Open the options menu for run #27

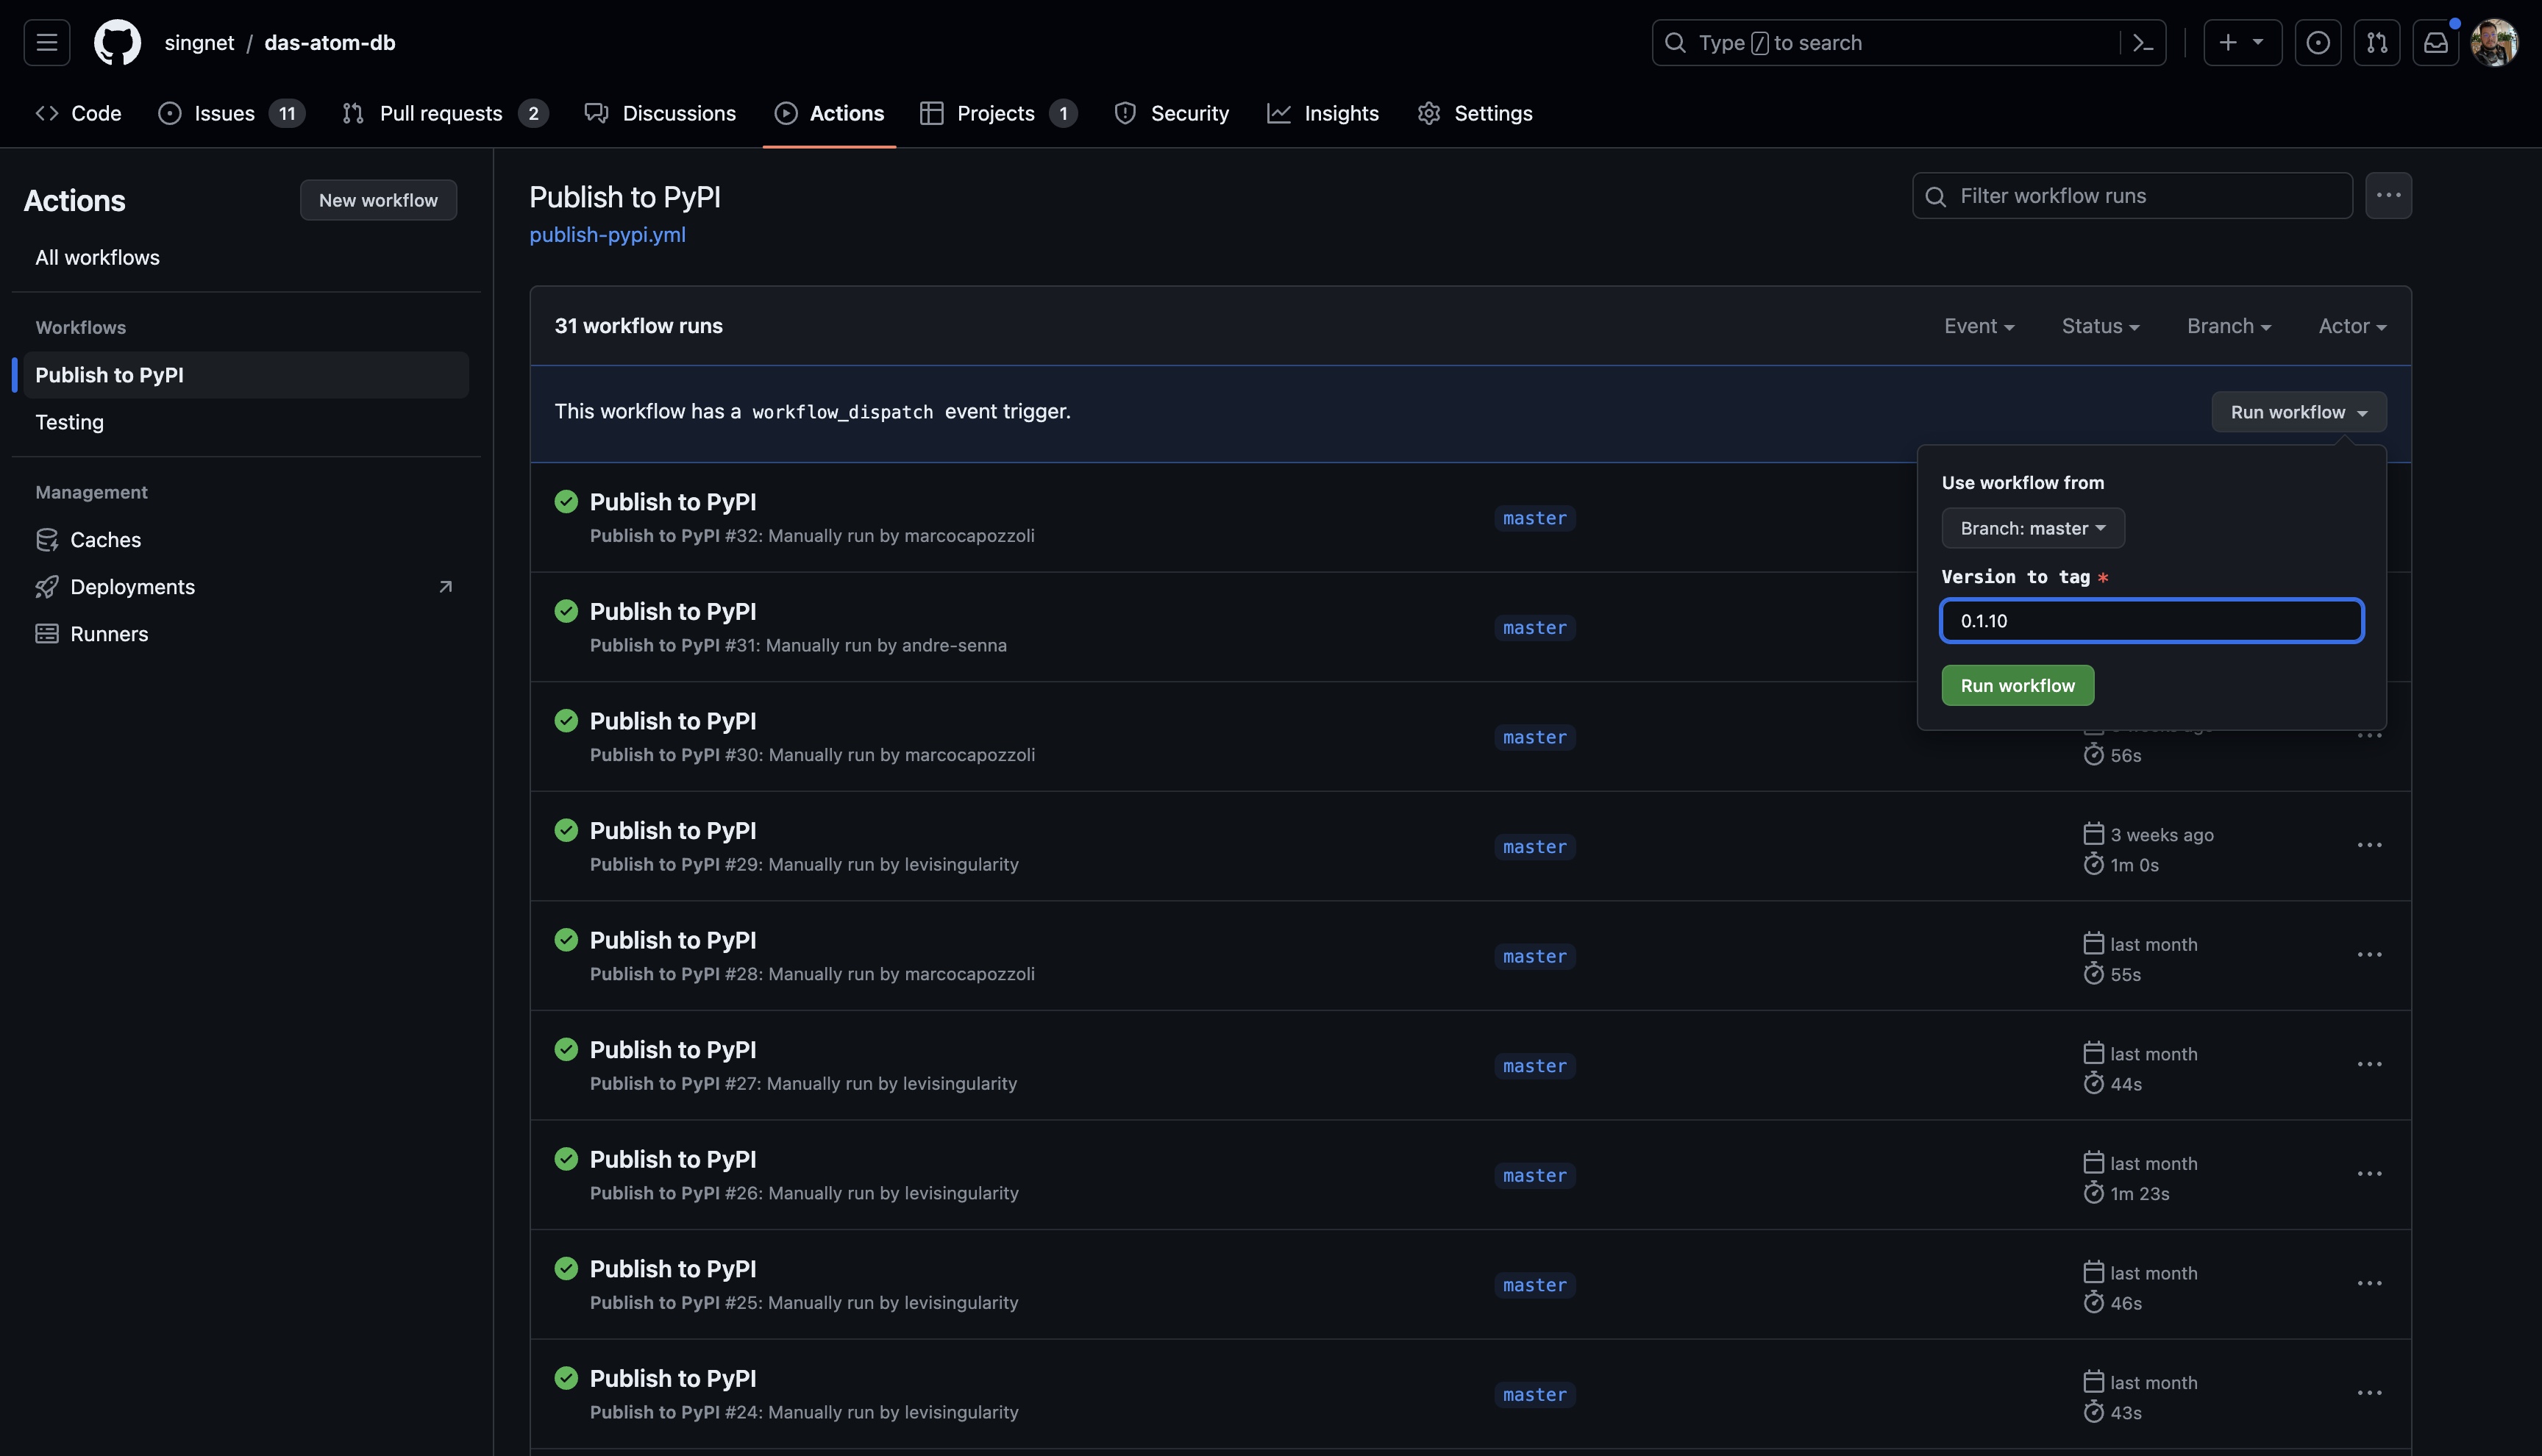(2369, 1065)
